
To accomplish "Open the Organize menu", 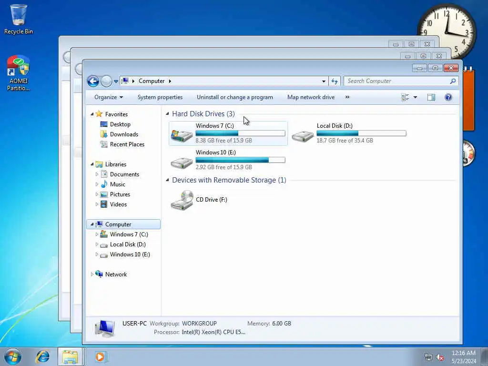I will 109,97.
